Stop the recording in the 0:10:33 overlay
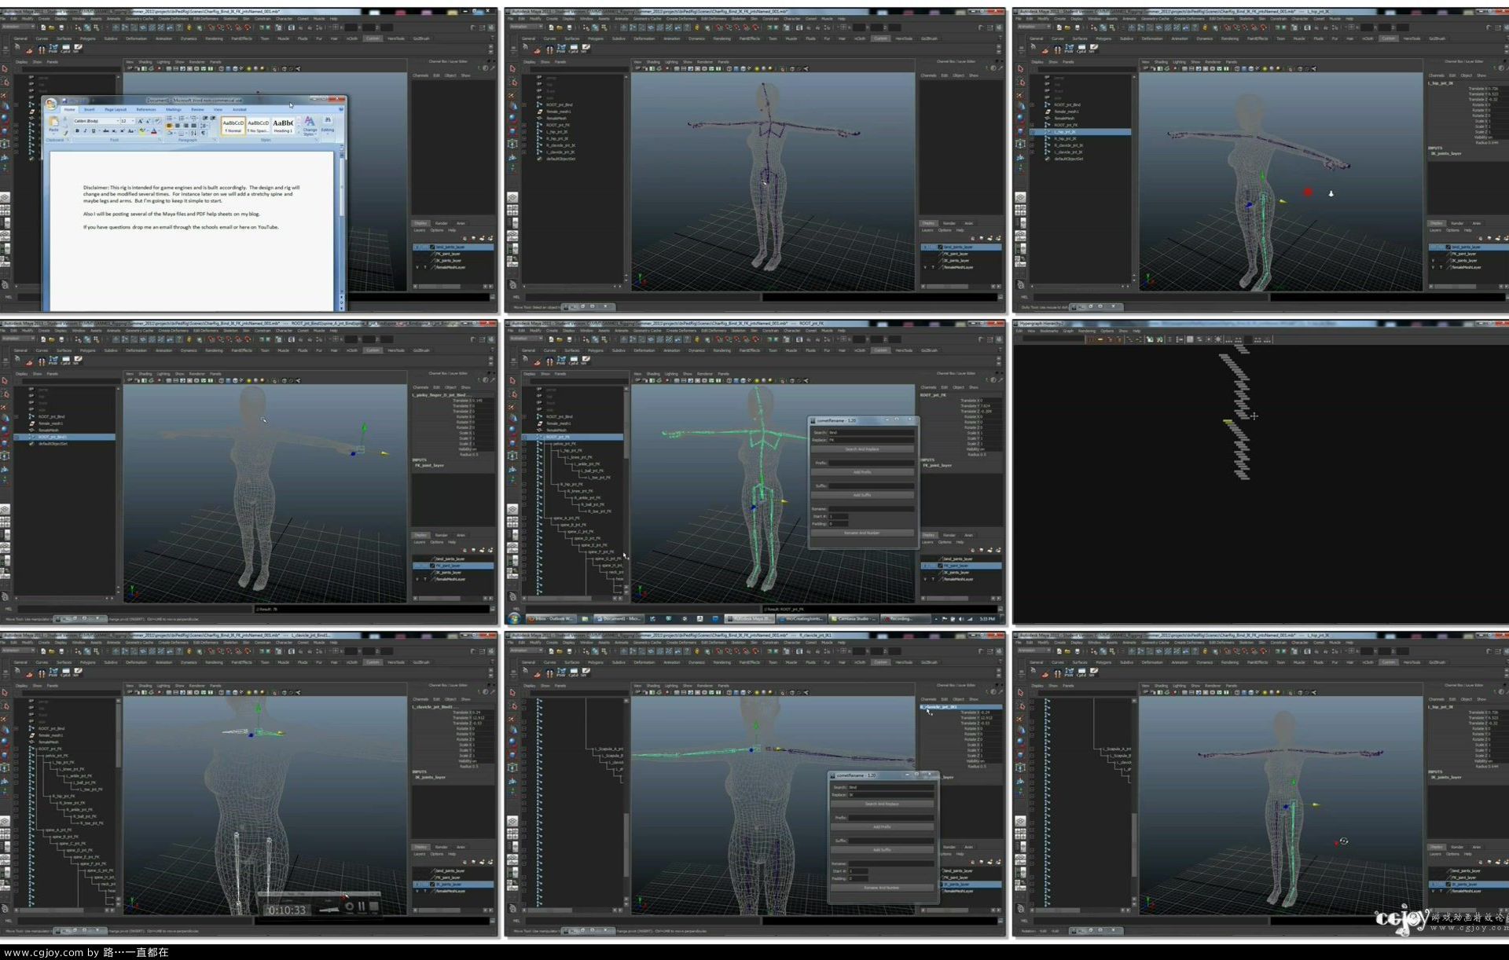This screenshot has height=960, width=1509. 374,907
